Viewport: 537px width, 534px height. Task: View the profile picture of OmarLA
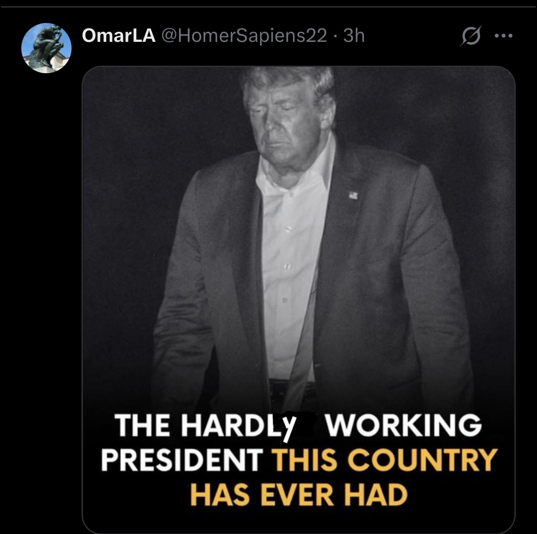point(46,48)
